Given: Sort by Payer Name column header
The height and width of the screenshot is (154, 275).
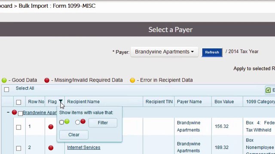Looking at the screenshot, I should [189, 102].
